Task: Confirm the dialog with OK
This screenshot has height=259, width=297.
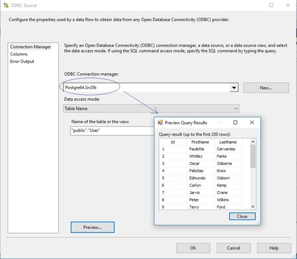Action: click(x=193, y=248)
